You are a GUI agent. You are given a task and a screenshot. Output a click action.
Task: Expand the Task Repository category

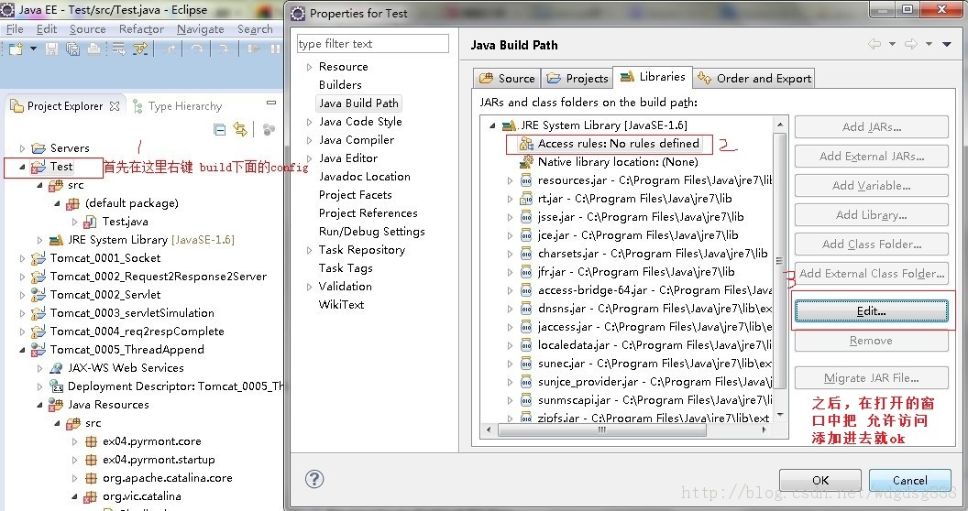[x=309, y=250]
